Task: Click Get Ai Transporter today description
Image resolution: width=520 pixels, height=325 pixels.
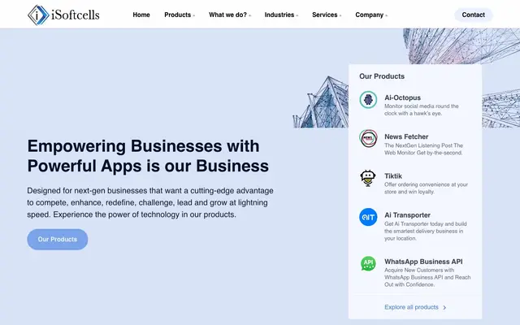Action: click(x=426, y=231)
